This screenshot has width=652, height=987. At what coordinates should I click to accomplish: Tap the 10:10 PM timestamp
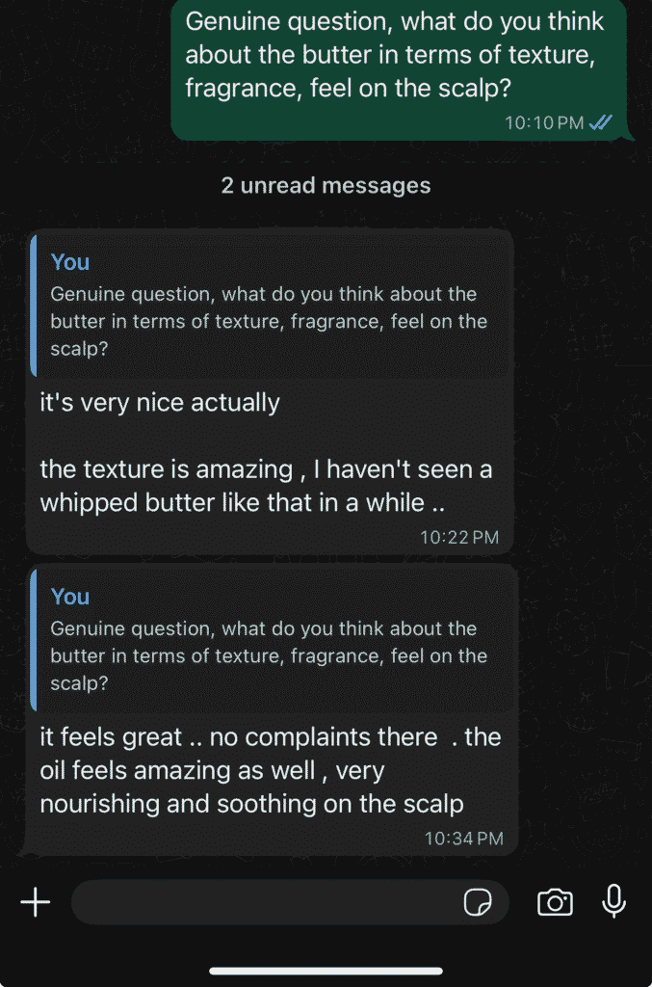point(544,122)
